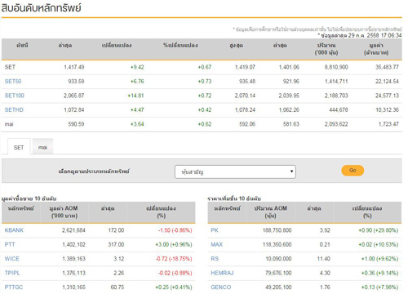Open the HEMRAJ stock link
The height and width of the screenshot is (294, 408).
click(x=222, y=273)
